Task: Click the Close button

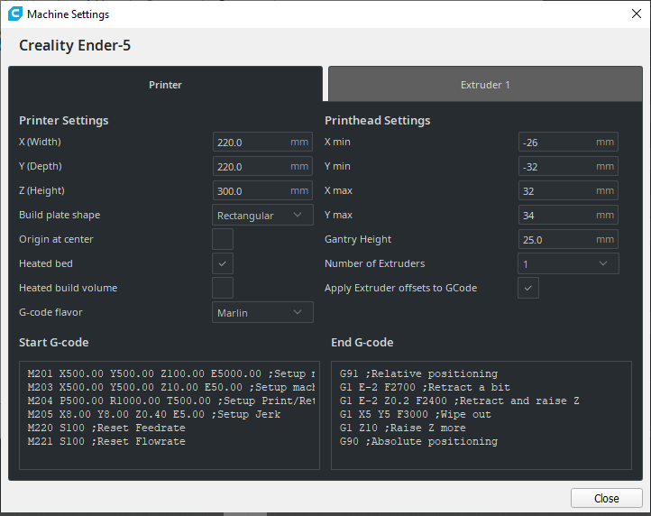Action: point(607,498)
